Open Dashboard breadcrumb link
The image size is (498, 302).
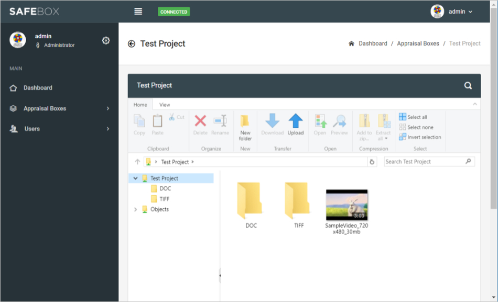pyautogui.click(x=373, y=43)
